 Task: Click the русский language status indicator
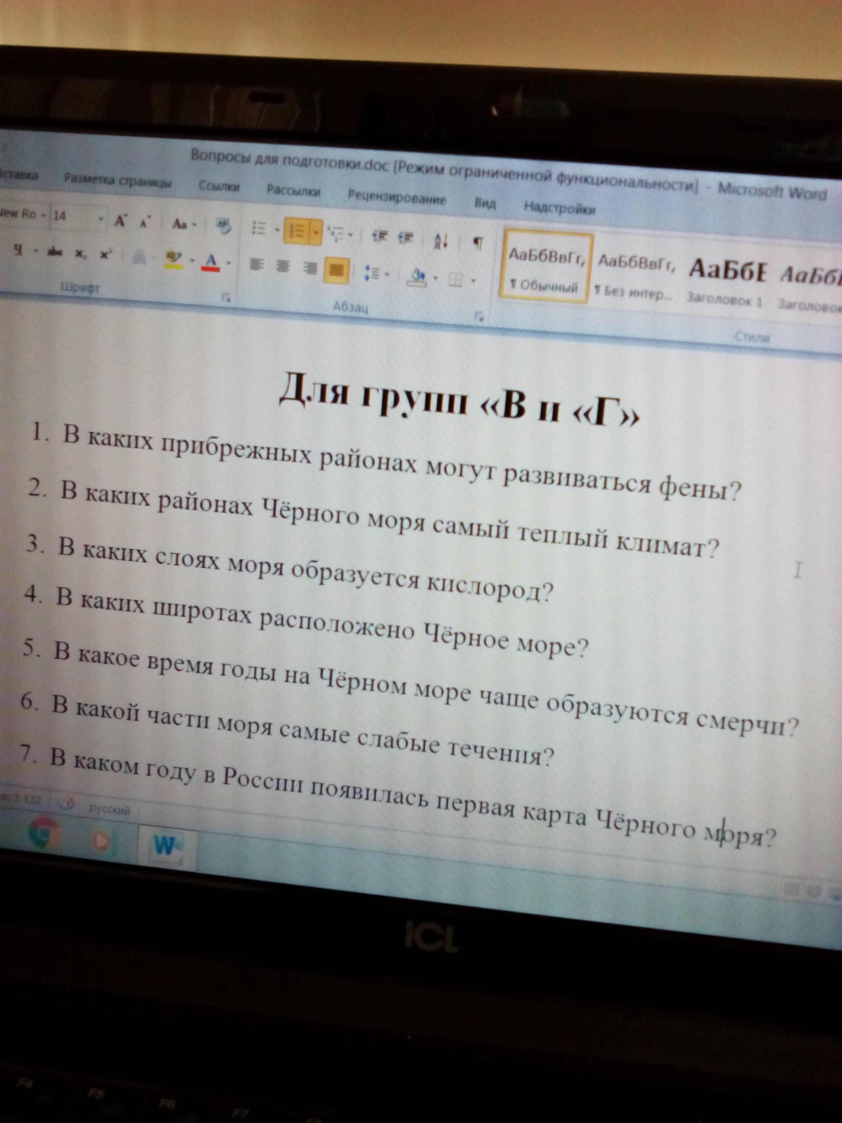pyautogui.click(x=110, y=810)
